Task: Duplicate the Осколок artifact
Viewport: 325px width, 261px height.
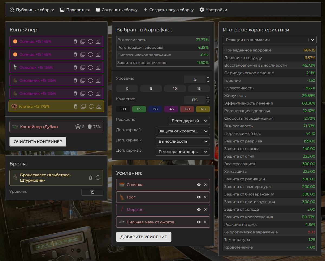Action: 83,67
